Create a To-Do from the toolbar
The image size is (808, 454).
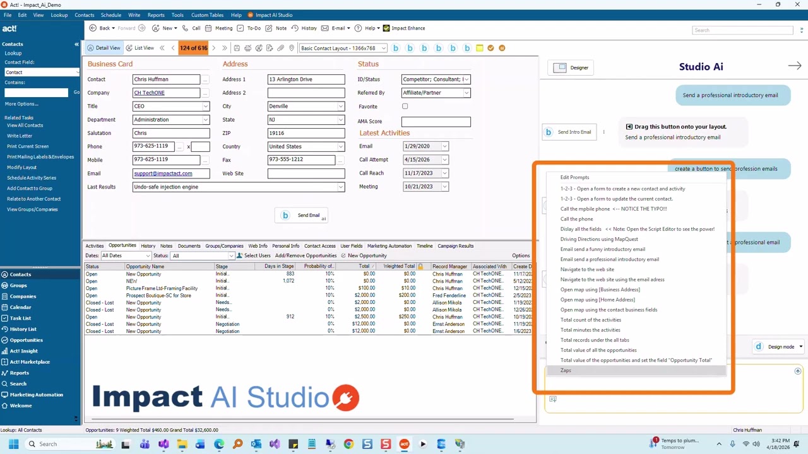tap(248, 28)
